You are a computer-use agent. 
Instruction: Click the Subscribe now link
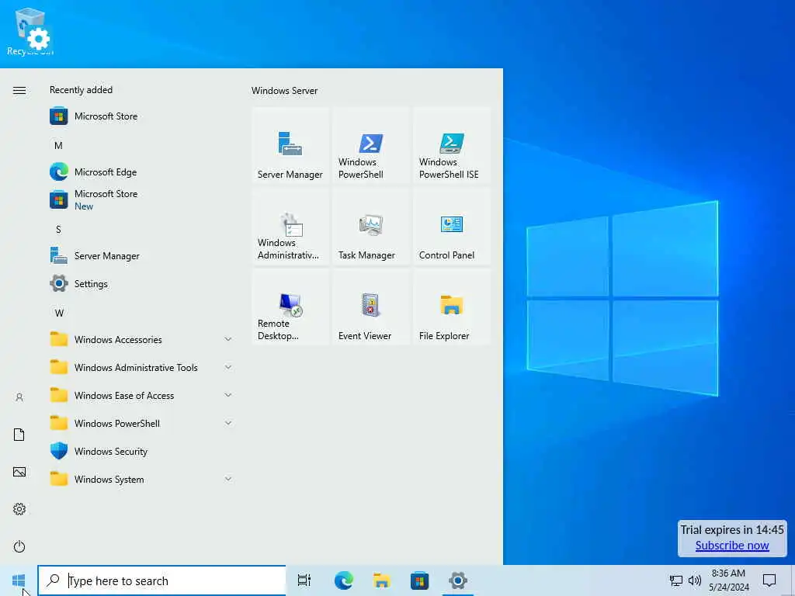click(x=731, y=546)
